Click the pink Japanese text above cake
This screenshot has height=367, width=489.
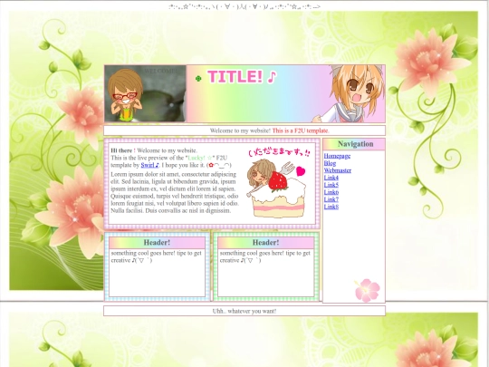tap(279, 152)
